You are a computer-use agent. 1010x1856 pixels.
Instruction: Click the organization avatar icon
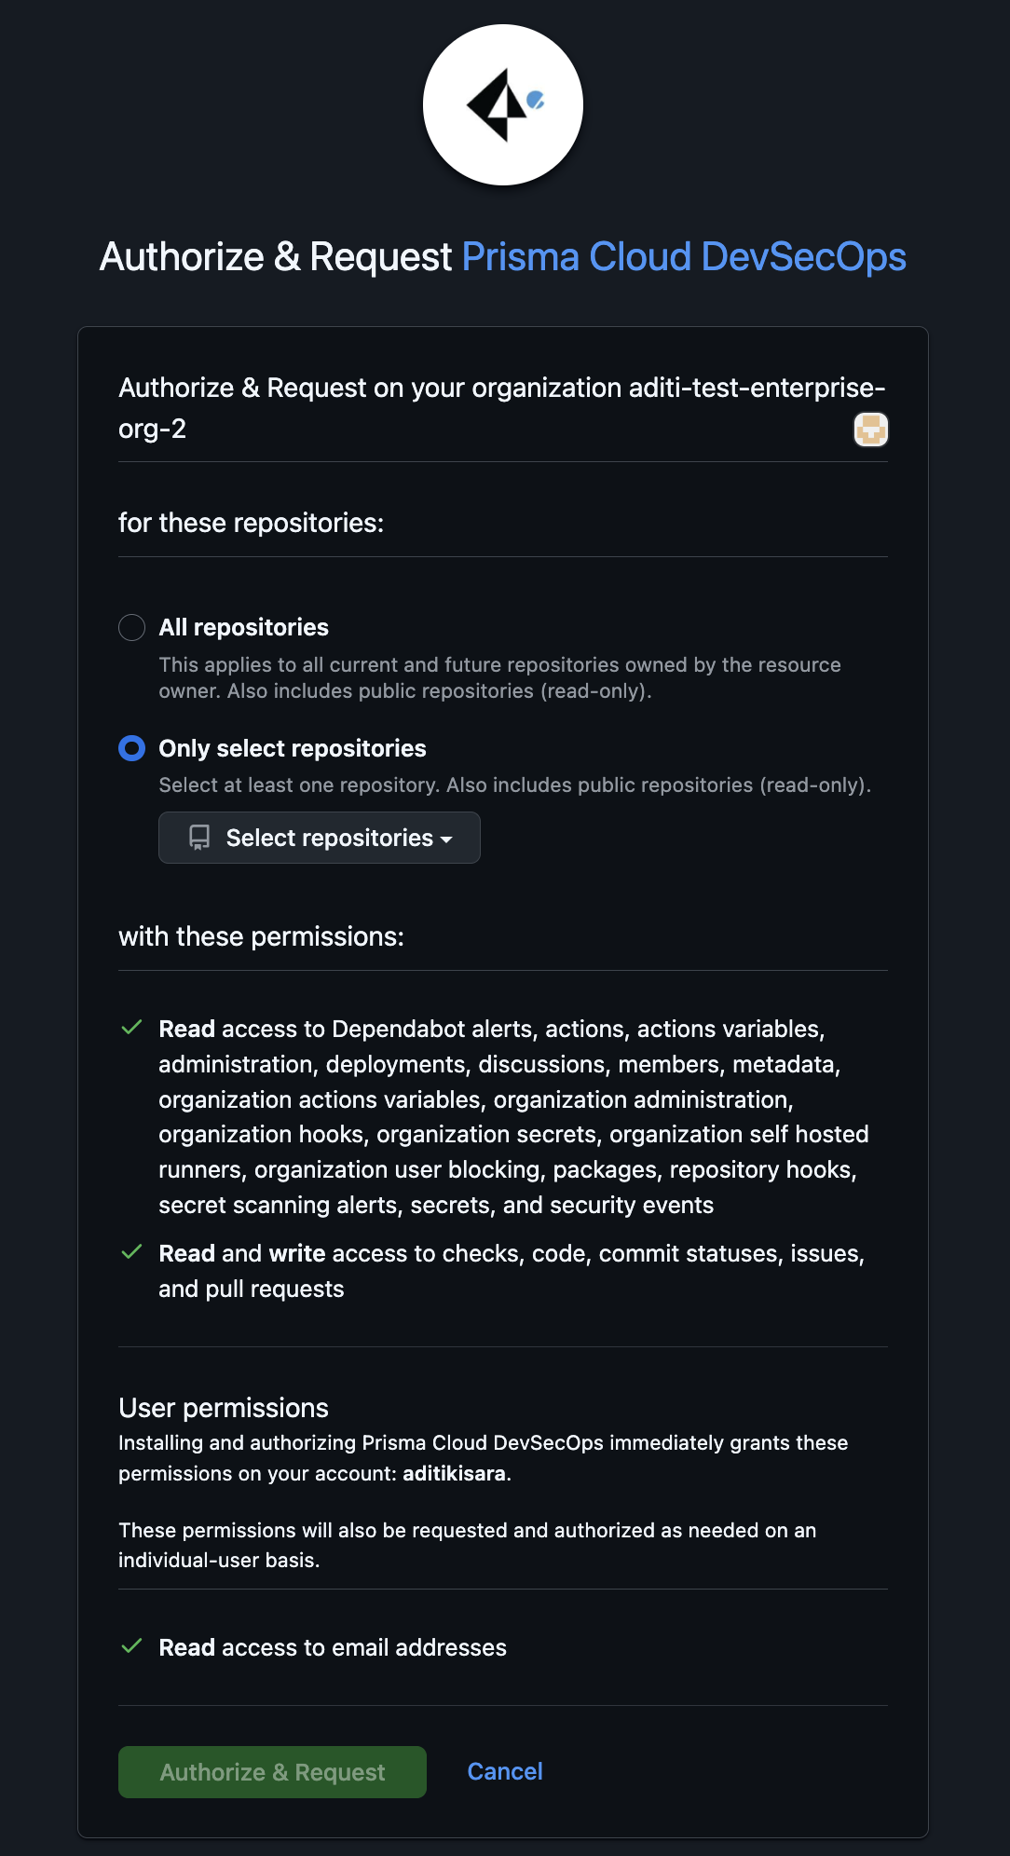click(x=871, y=430)
